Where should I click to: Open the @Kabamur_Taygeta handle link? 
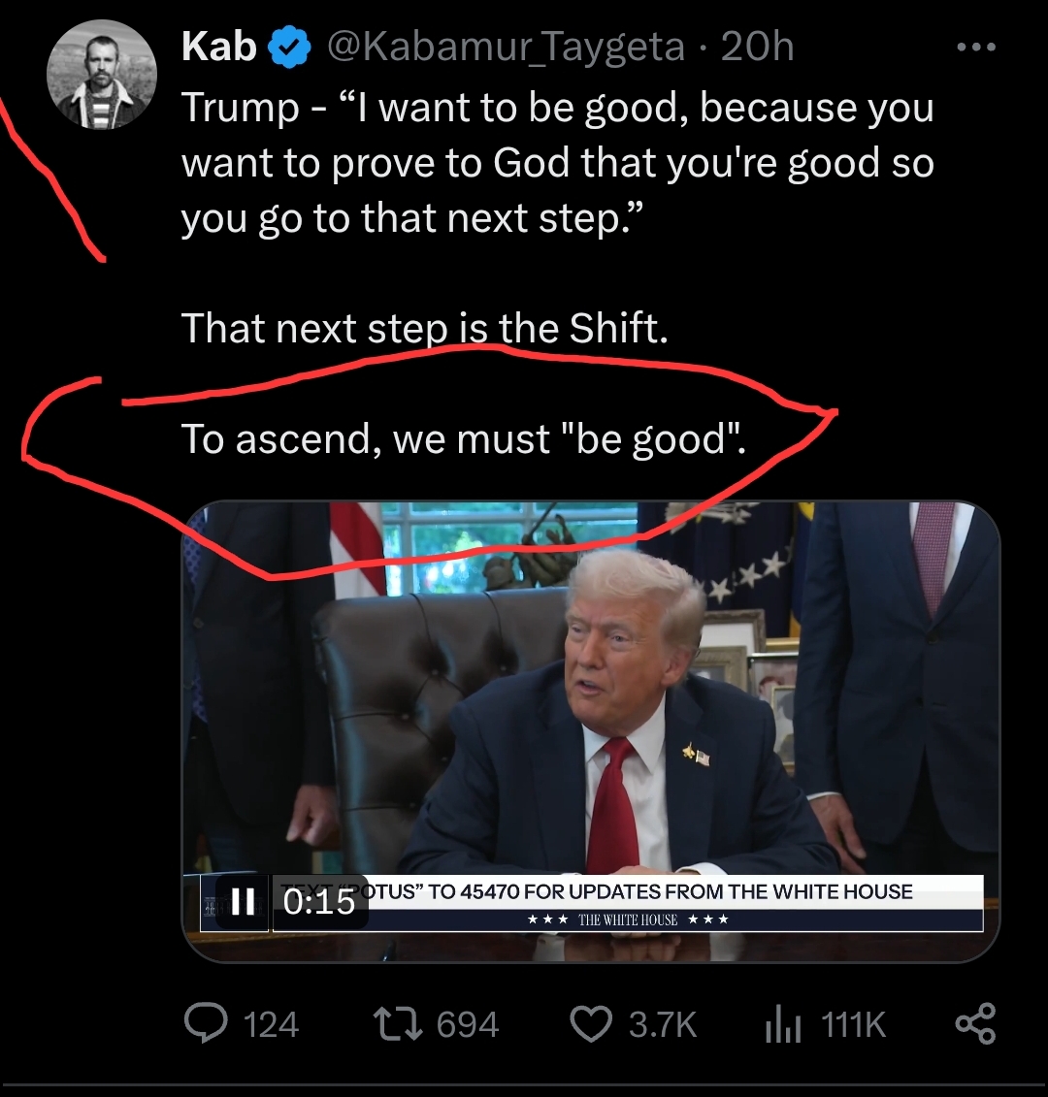[x=506, y=48]
